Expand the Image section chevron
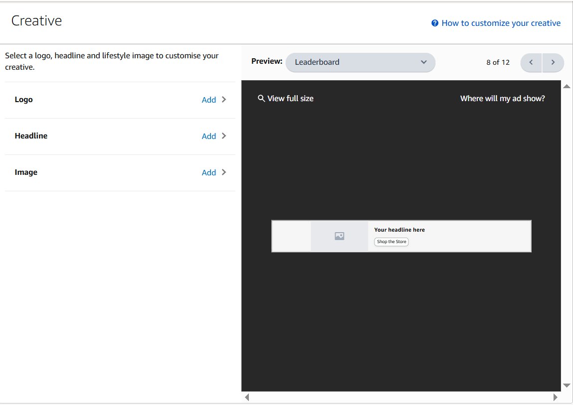Image resolution: width=573 pixels, height=405 pixels. pos(224,172)
